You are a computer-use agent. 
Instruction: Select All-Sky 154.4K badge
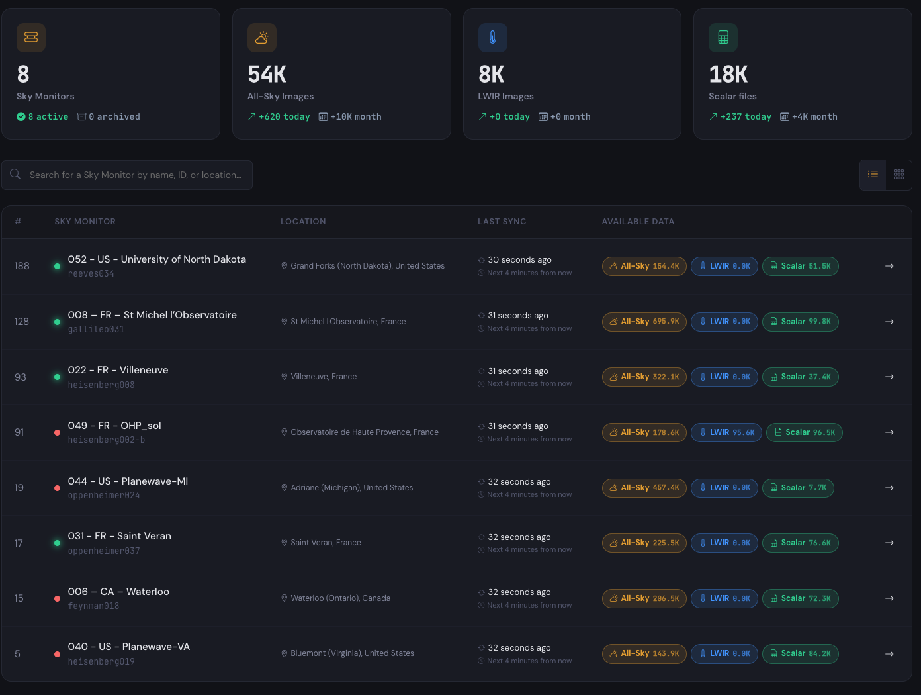pos(644,266)
